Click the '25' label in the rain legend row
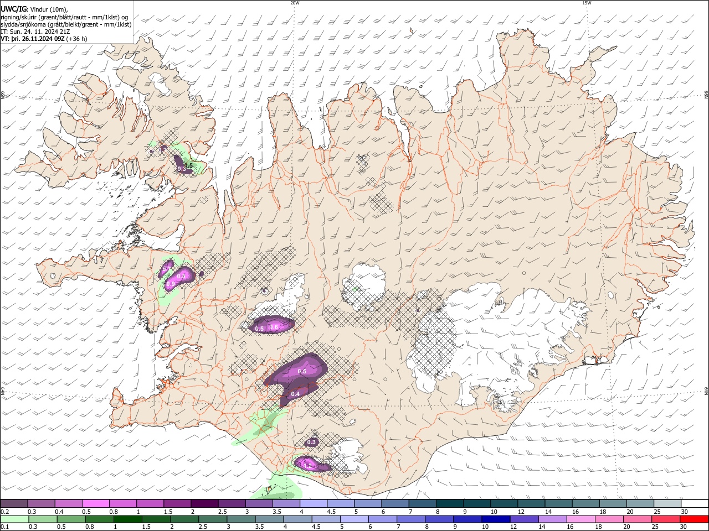The width and height of the screenshot is (709, 531). [656, 527]
